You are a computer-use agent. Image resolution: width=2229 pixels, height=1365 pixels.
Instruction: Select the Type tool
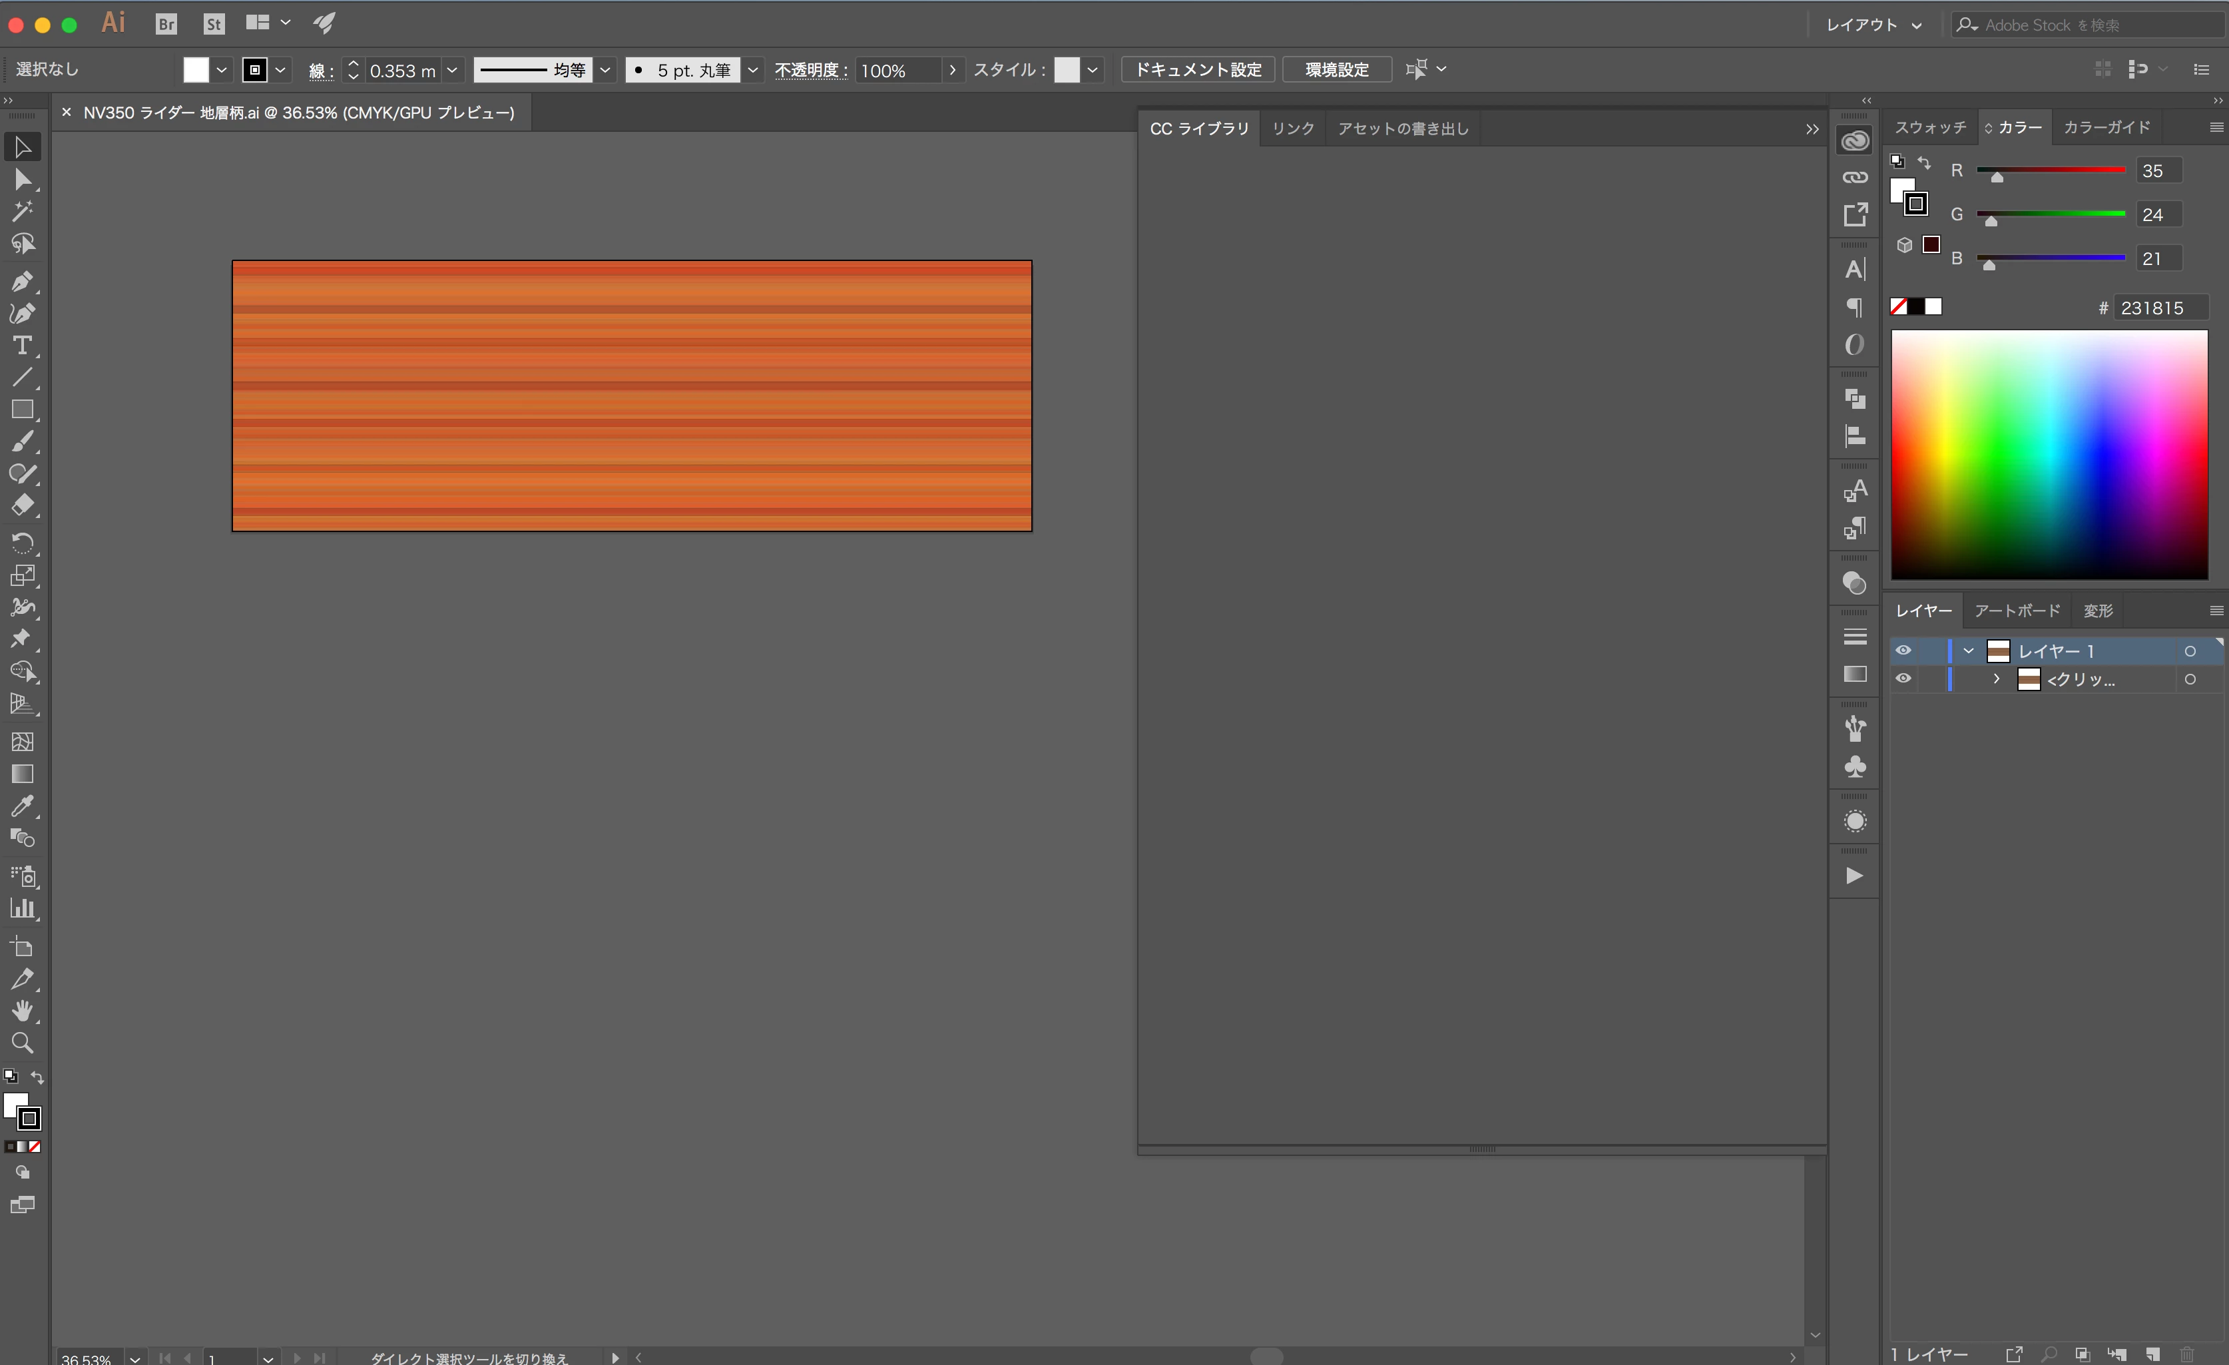[x=22, y=346]
